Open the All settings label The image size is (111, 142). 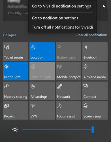pos(39,97)
